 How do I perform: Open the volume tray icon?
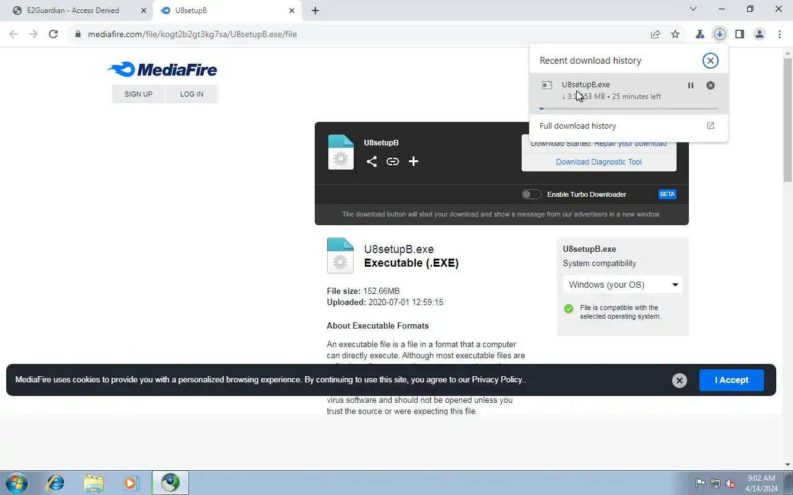point(730,483)
